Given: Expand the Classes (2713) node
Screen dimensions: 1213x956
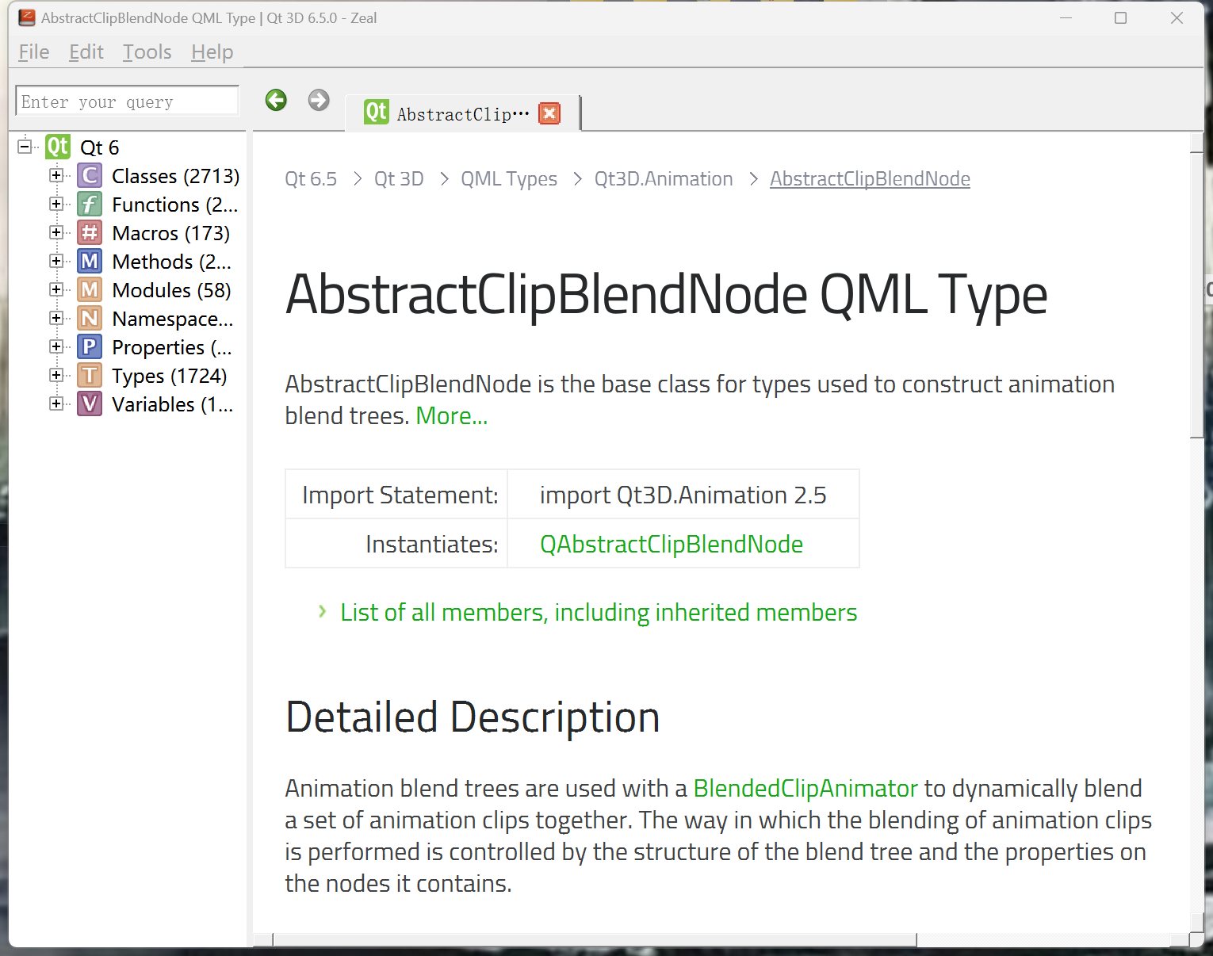Looking at the screenshot, I should click(55, 175).
